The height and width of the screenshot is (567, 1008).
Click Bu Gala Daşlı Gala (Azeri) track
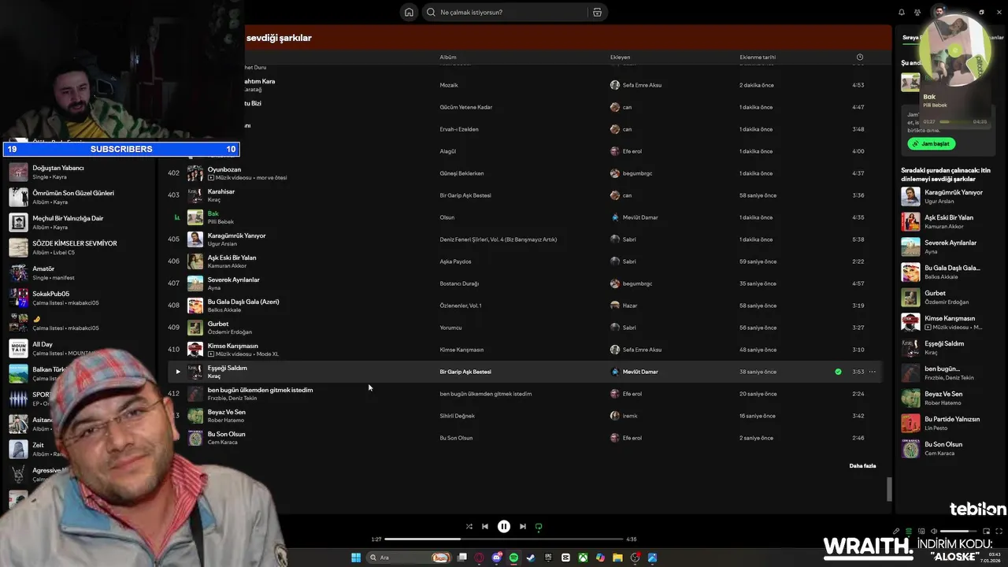click(x=243, y=302)
